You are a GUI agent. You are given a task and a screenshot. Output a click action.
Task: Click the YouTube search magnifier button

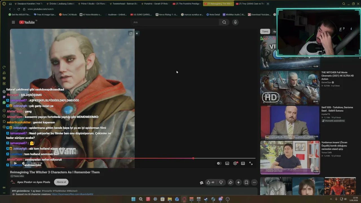point(224,22)
